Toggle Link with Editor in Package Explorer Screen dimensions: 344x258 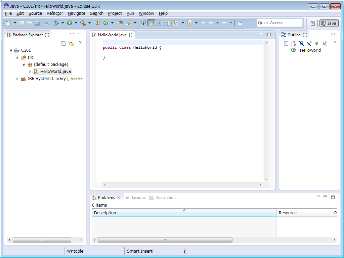point(71,43)
